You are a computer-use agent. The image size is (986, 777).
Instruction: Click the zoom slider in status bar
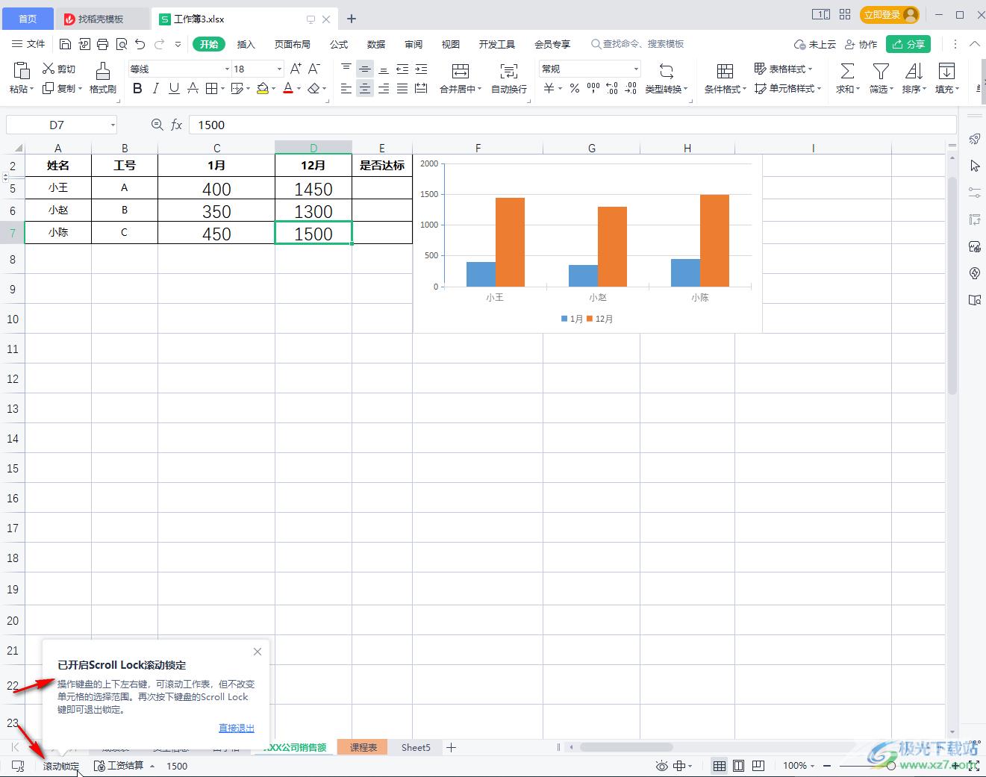[891, 766]
